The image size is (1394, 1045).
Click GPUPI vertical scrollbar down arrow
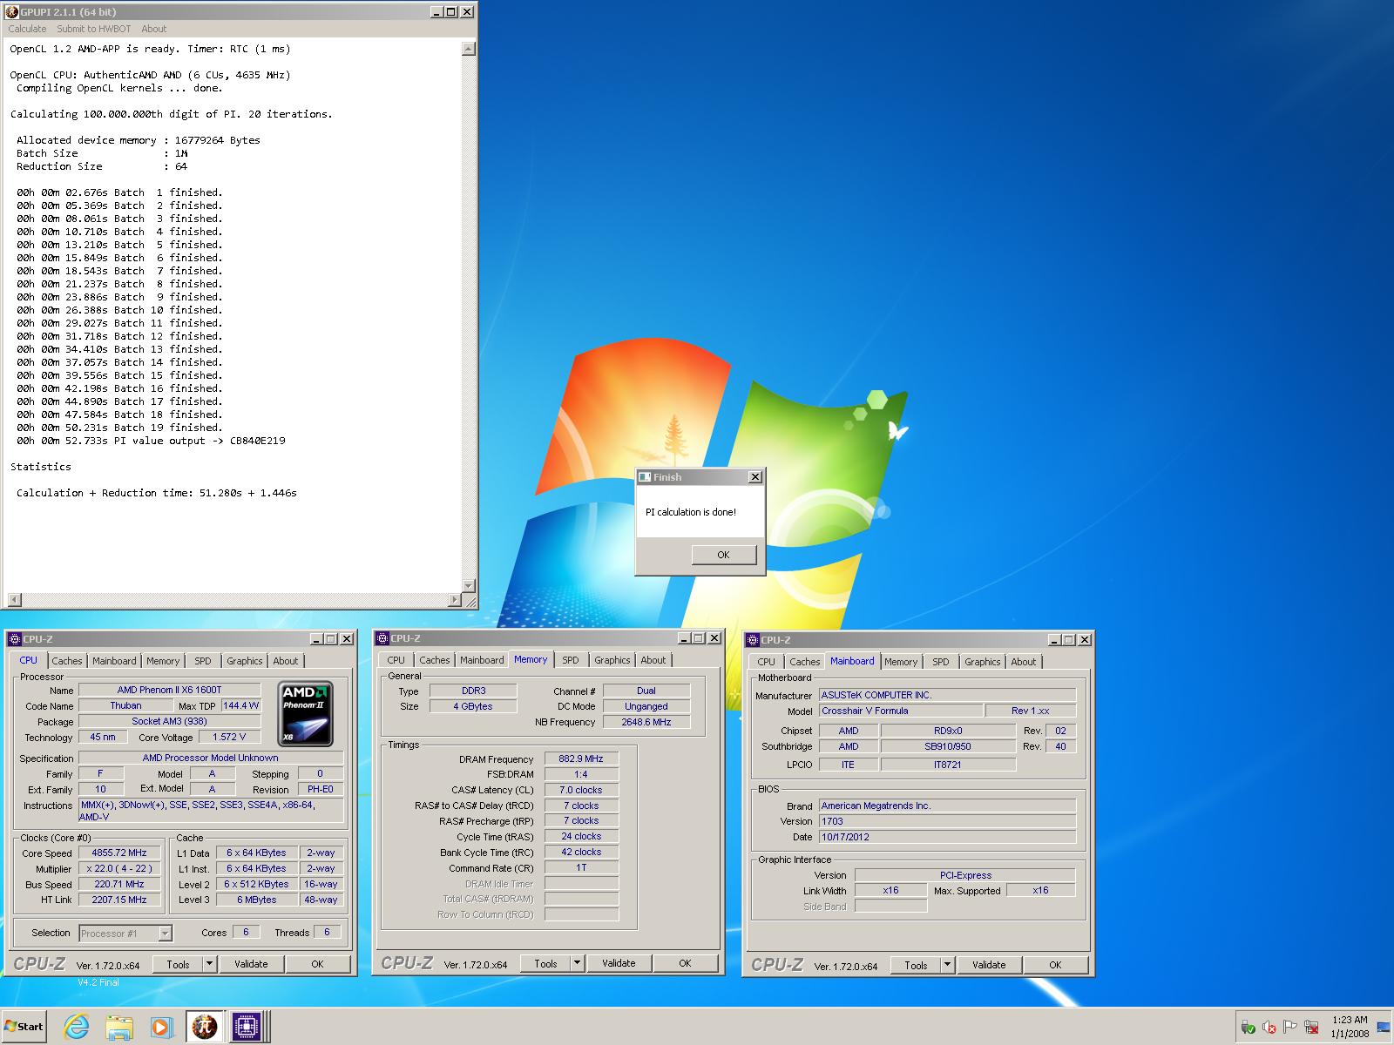coord(469,586)
